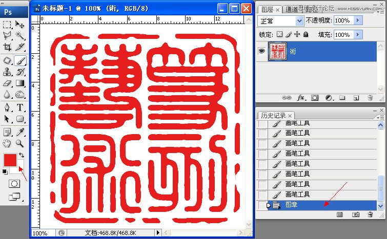Select the Path Selection tool
Screen dimensions: 387x239
7,119
